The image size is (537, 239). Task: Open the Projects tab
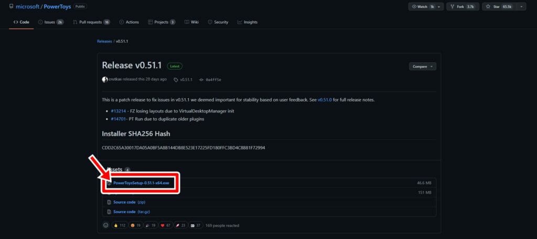coord(162,22)
